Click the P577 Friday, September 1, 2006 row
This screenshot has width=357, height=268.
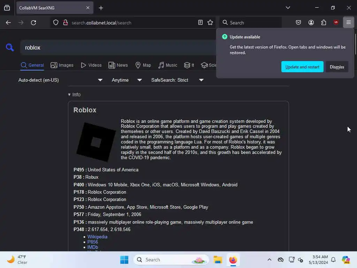pos(107,215)
